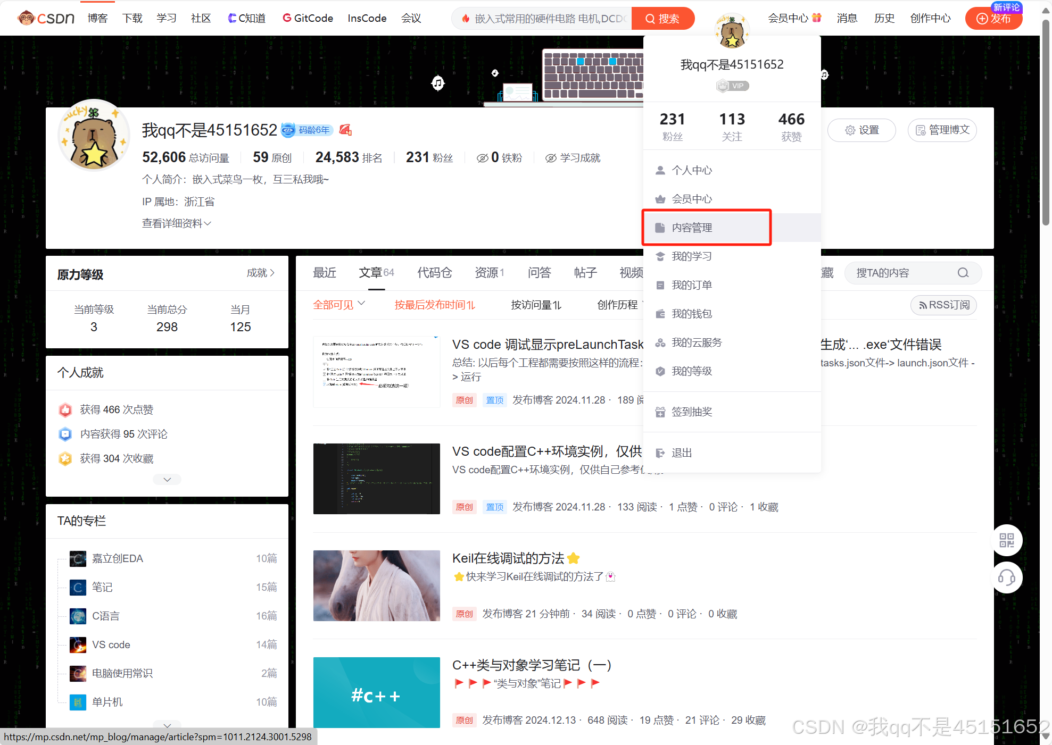Click the 设置 settings button

pyautogui.click(x=862, y=130)
